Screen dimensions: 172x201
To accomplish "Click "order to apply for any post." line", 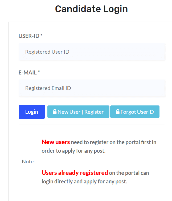I will (73, 151).
